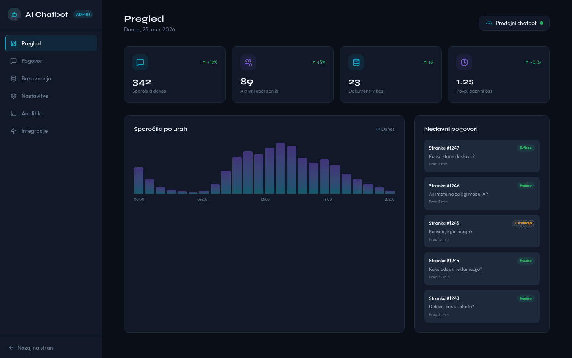Click the Nedavni pogovori heading
The height and width of the screenshot is (358, 572).
[451, 129]
